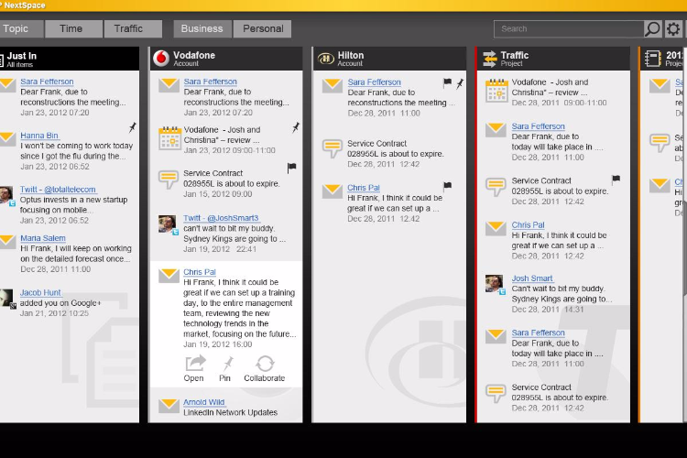Screen dimensions: 687x458
Task: Open Josh Smart link in Traffic
Action: (x=532, y=278)
